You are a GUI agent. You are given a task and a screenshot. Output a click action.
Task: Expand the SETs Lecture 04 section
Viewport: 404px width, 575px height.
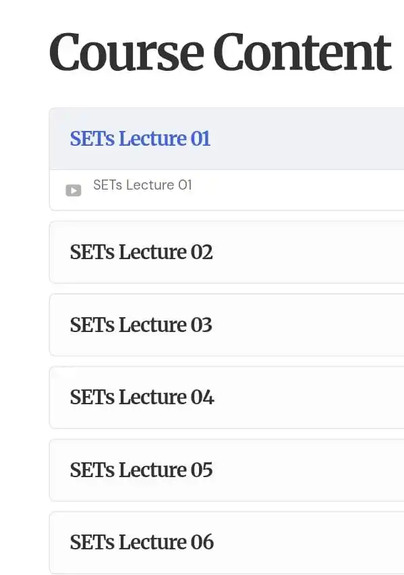point(227,398)
